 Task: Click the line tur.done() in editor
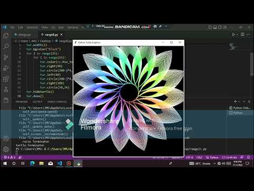[x=35, y=96]
